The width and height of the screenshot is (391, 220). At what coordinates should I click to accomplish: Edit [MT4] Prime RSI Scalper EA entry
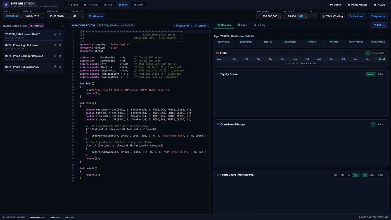[55, 67]
